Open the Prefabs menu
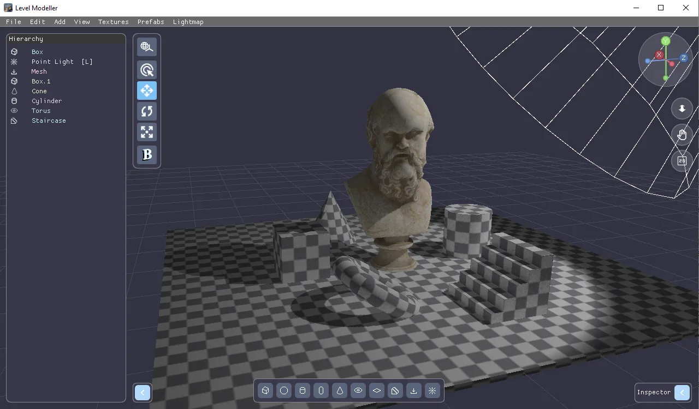Image resolution: width=699 pixels, height=409 pixels. click(151, 22)
